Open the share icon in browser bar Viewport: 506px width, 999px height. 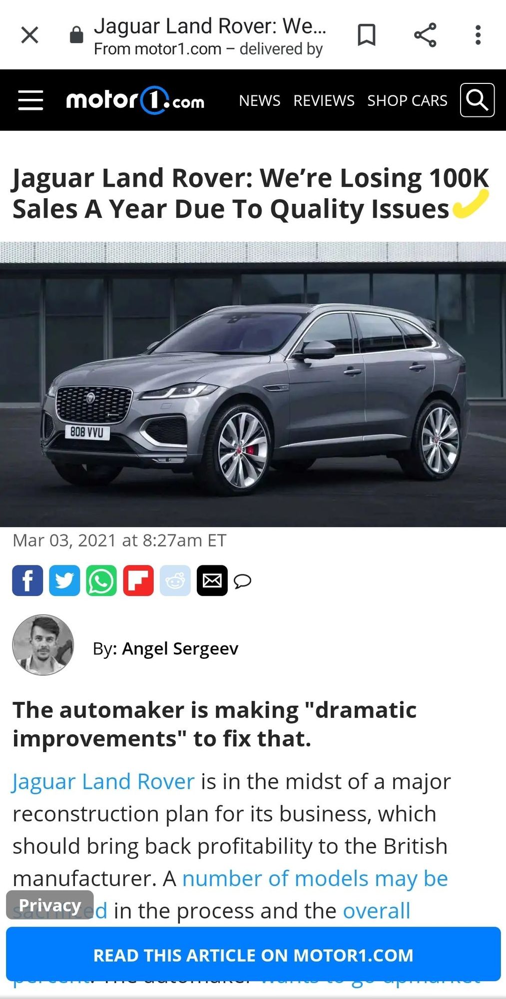point(425,35)
